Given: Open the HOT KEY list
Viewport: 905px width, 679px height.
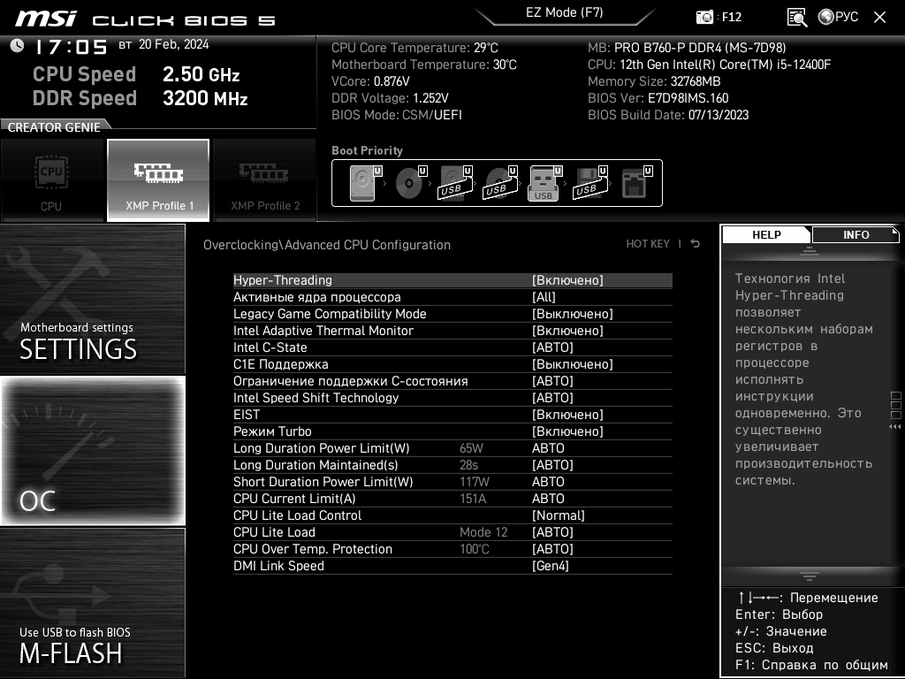Looking at the screenshot, I should click(x=648, y=244).
